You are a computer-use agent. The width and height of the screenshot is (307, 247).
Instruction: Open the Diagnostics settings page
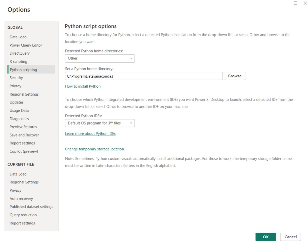tap(19, 119)
